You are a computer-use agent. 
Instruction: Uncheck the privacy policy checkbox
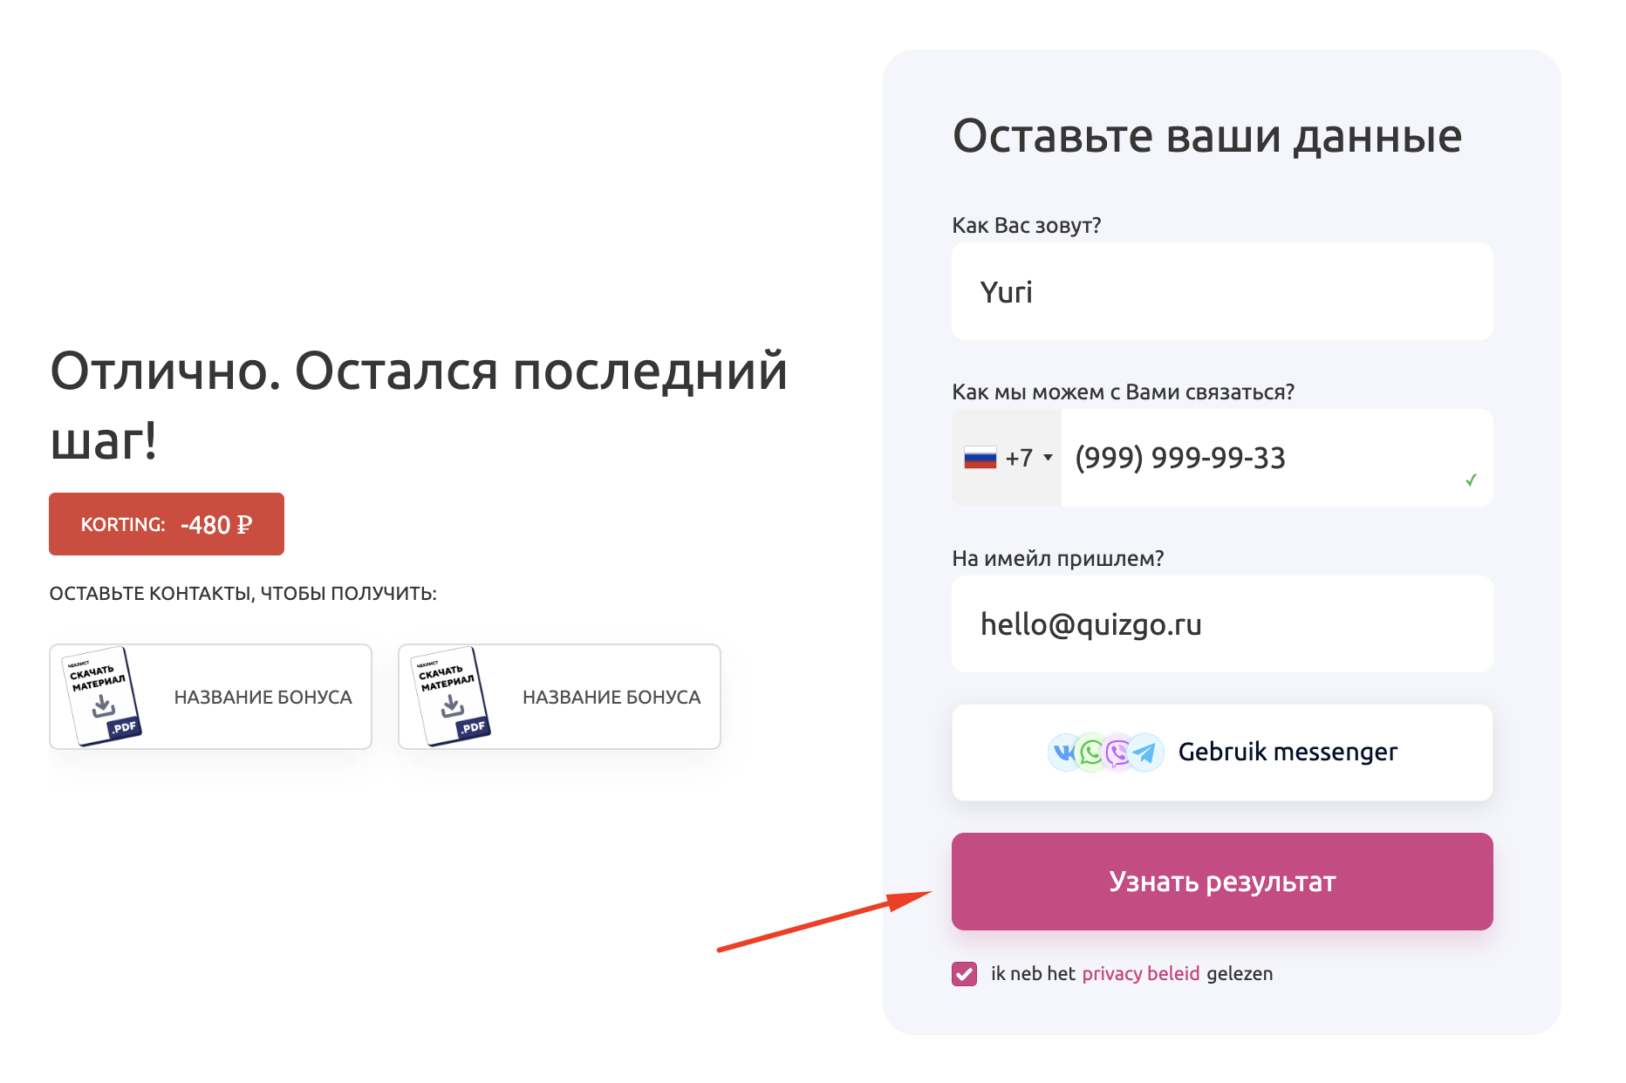point(964,974)
